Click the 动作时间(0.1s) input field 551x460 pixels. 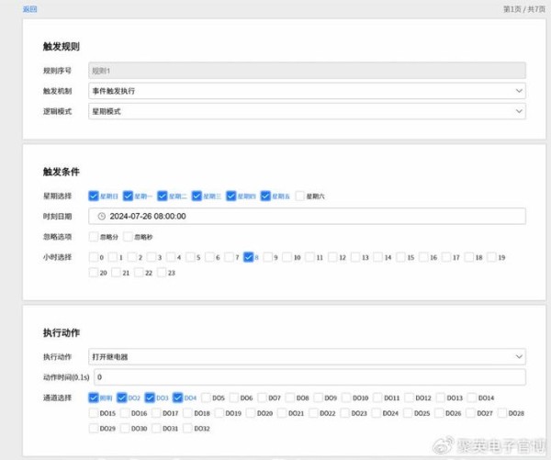point(310,377)
